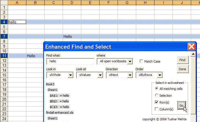Click the Find what text field
Screen dimensions: 200x122
[70, 61]
